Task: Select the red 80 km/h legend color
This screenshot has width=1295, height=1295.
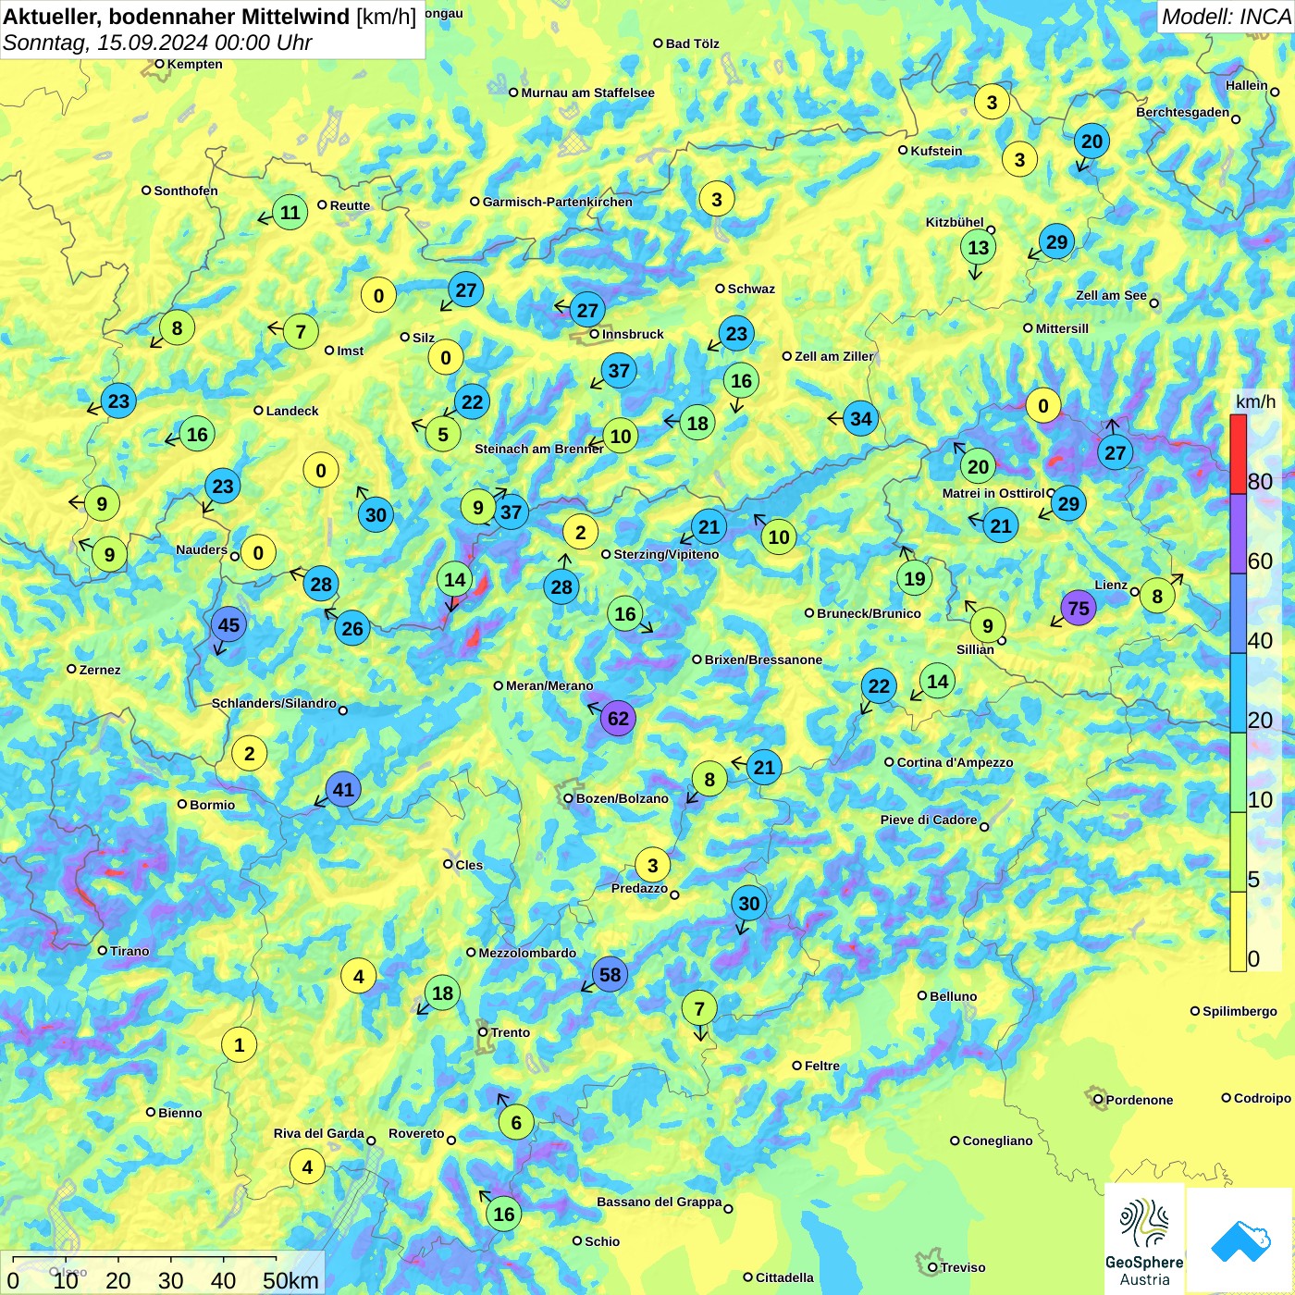Action: coord(1238,454)
